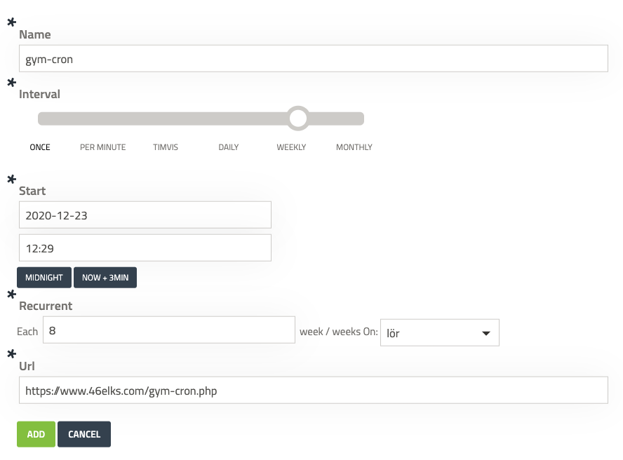
Task: Choose the PER MINUTE interval label
Action: (x=102, y=147)
